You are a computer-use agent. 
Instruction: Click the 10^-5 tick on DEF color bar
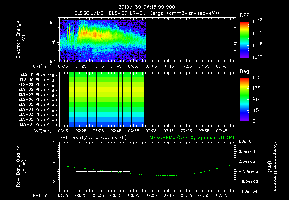pos(257,45)
